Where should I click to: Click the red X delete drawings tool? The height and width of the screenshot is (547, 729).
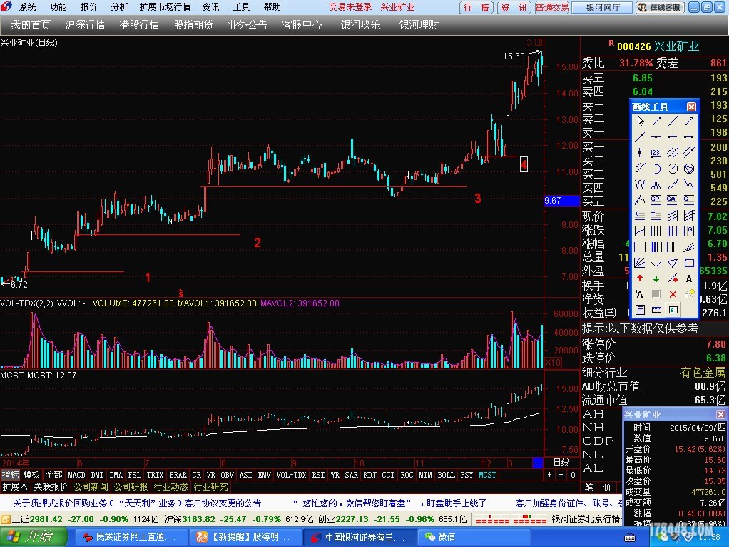pyautogui.click(x=673, y=293)
